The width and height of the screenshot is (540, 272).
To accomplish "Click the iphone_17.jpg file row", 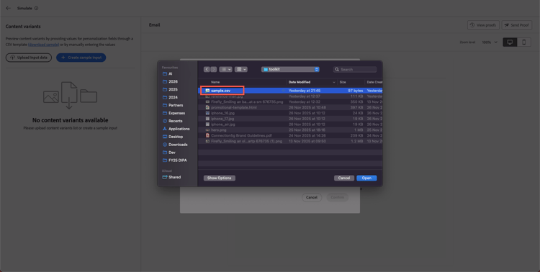I will 290,119.
